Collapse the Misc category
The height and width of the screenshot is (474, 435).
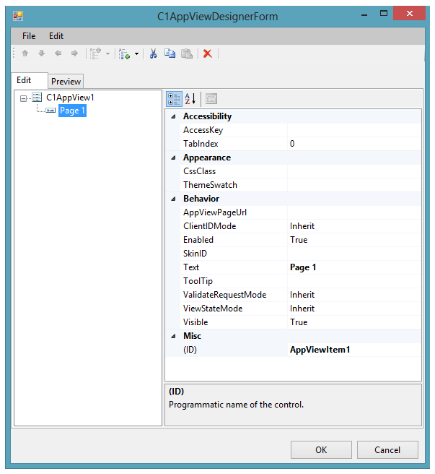pos(173,336)
